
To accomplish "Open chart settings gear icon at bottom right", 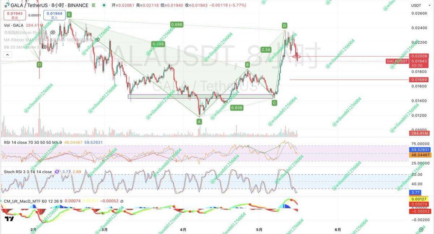I will point(421,229).
